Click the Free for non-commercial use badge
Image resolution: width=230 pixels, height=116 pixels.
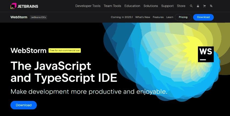click(x=65, y=50)
